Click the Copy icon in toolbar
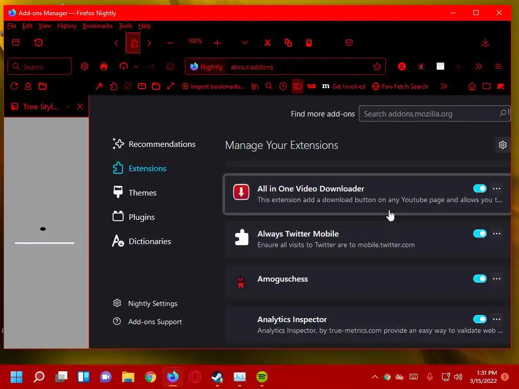 [288, 43]
